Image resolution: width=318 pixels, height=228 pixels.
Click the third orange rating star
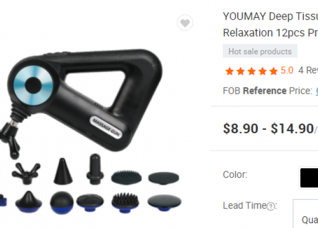(251, 71)
